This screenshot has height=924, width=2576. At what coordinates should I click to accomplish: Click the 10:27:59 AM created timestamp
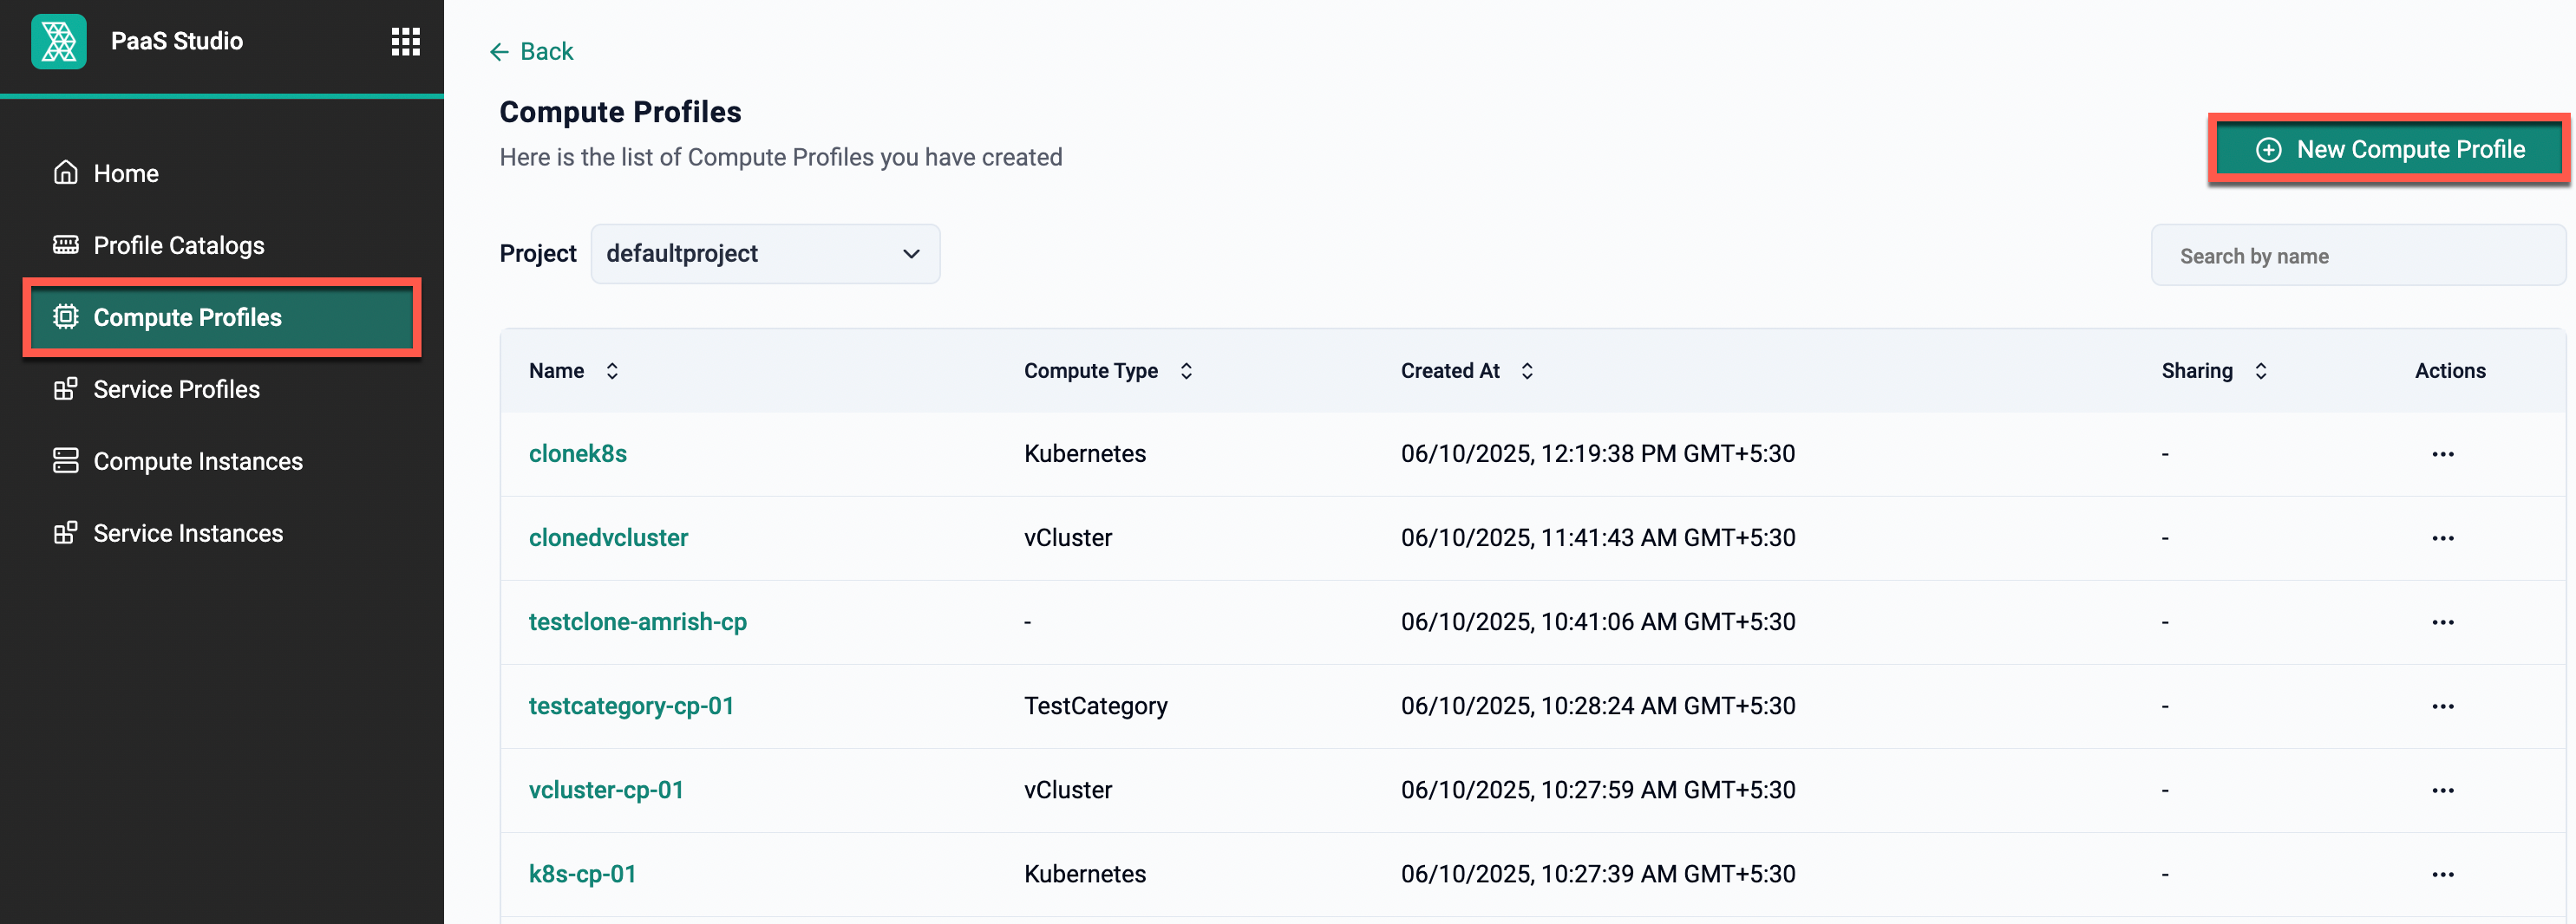pos(1598,791)
